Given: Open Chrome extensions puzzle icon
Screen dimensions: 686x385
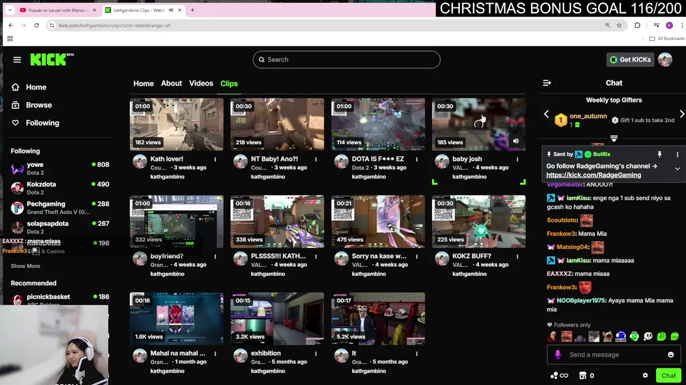Looking at the screenshot, I should [x=637, y=25].
